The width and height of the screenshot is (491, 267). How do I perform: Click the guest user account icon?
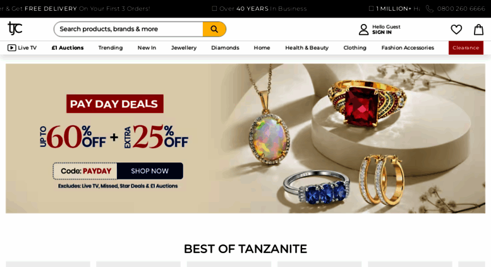[363, 30]
